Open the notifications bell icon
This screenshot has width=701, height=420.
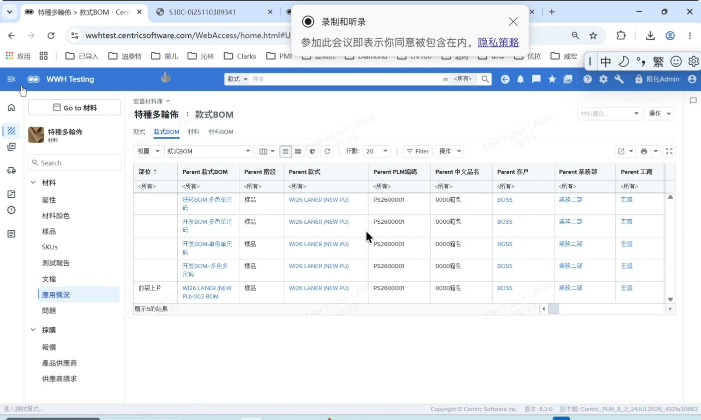click(x=521, y=79)
